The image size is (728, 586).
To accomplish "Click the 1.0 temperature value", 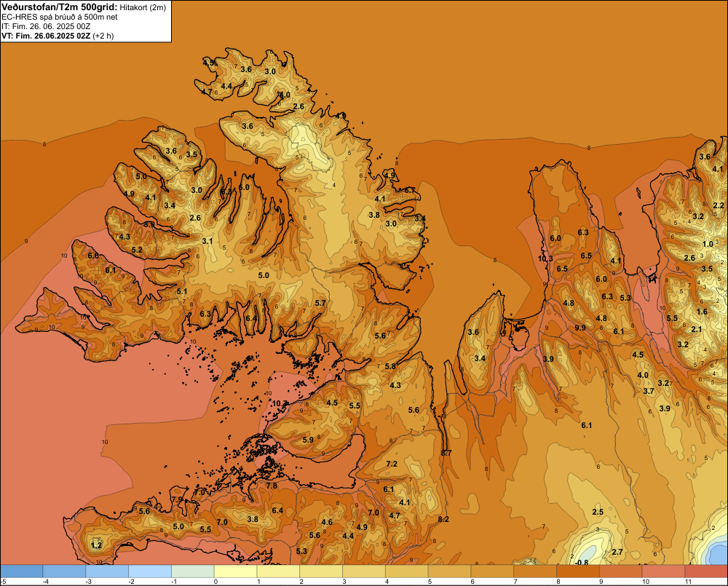I will point(708,245).
